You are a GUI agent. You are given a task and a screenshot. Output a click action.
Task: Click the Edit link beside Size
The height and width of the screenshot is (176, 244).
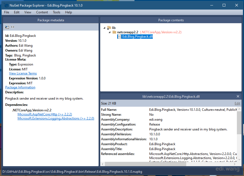(x=237, y=103)
